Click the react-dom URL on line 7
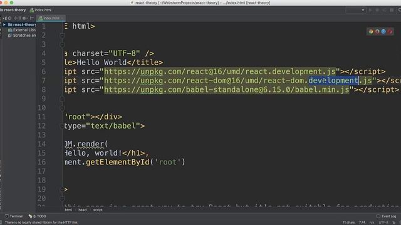The width and height of the screenshot is (401, 225). (238, 81)
